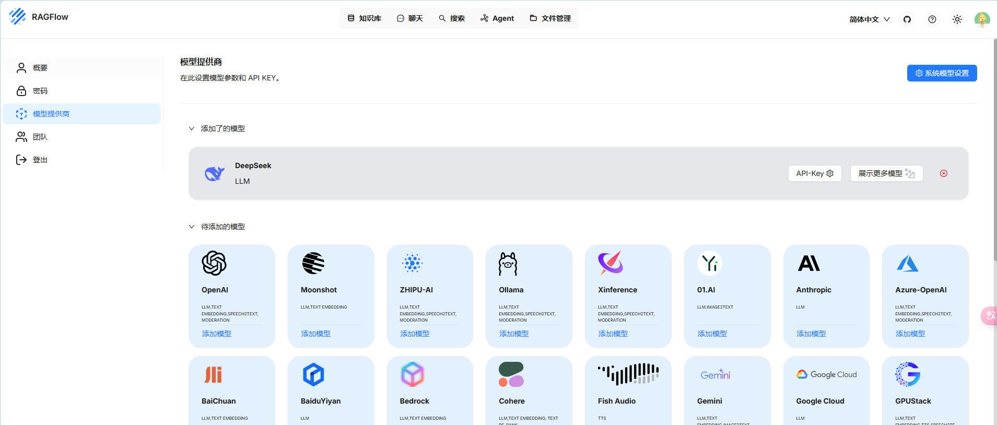This screenshot has width=997, height=425.
Task: Click 添加模型 under Anthropic
Action: coord(811,334)
